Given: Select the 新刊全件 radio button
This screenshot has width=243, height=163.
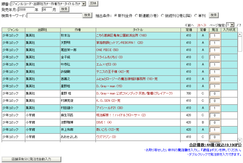Looking at the screenshot, I should (116, 15).
